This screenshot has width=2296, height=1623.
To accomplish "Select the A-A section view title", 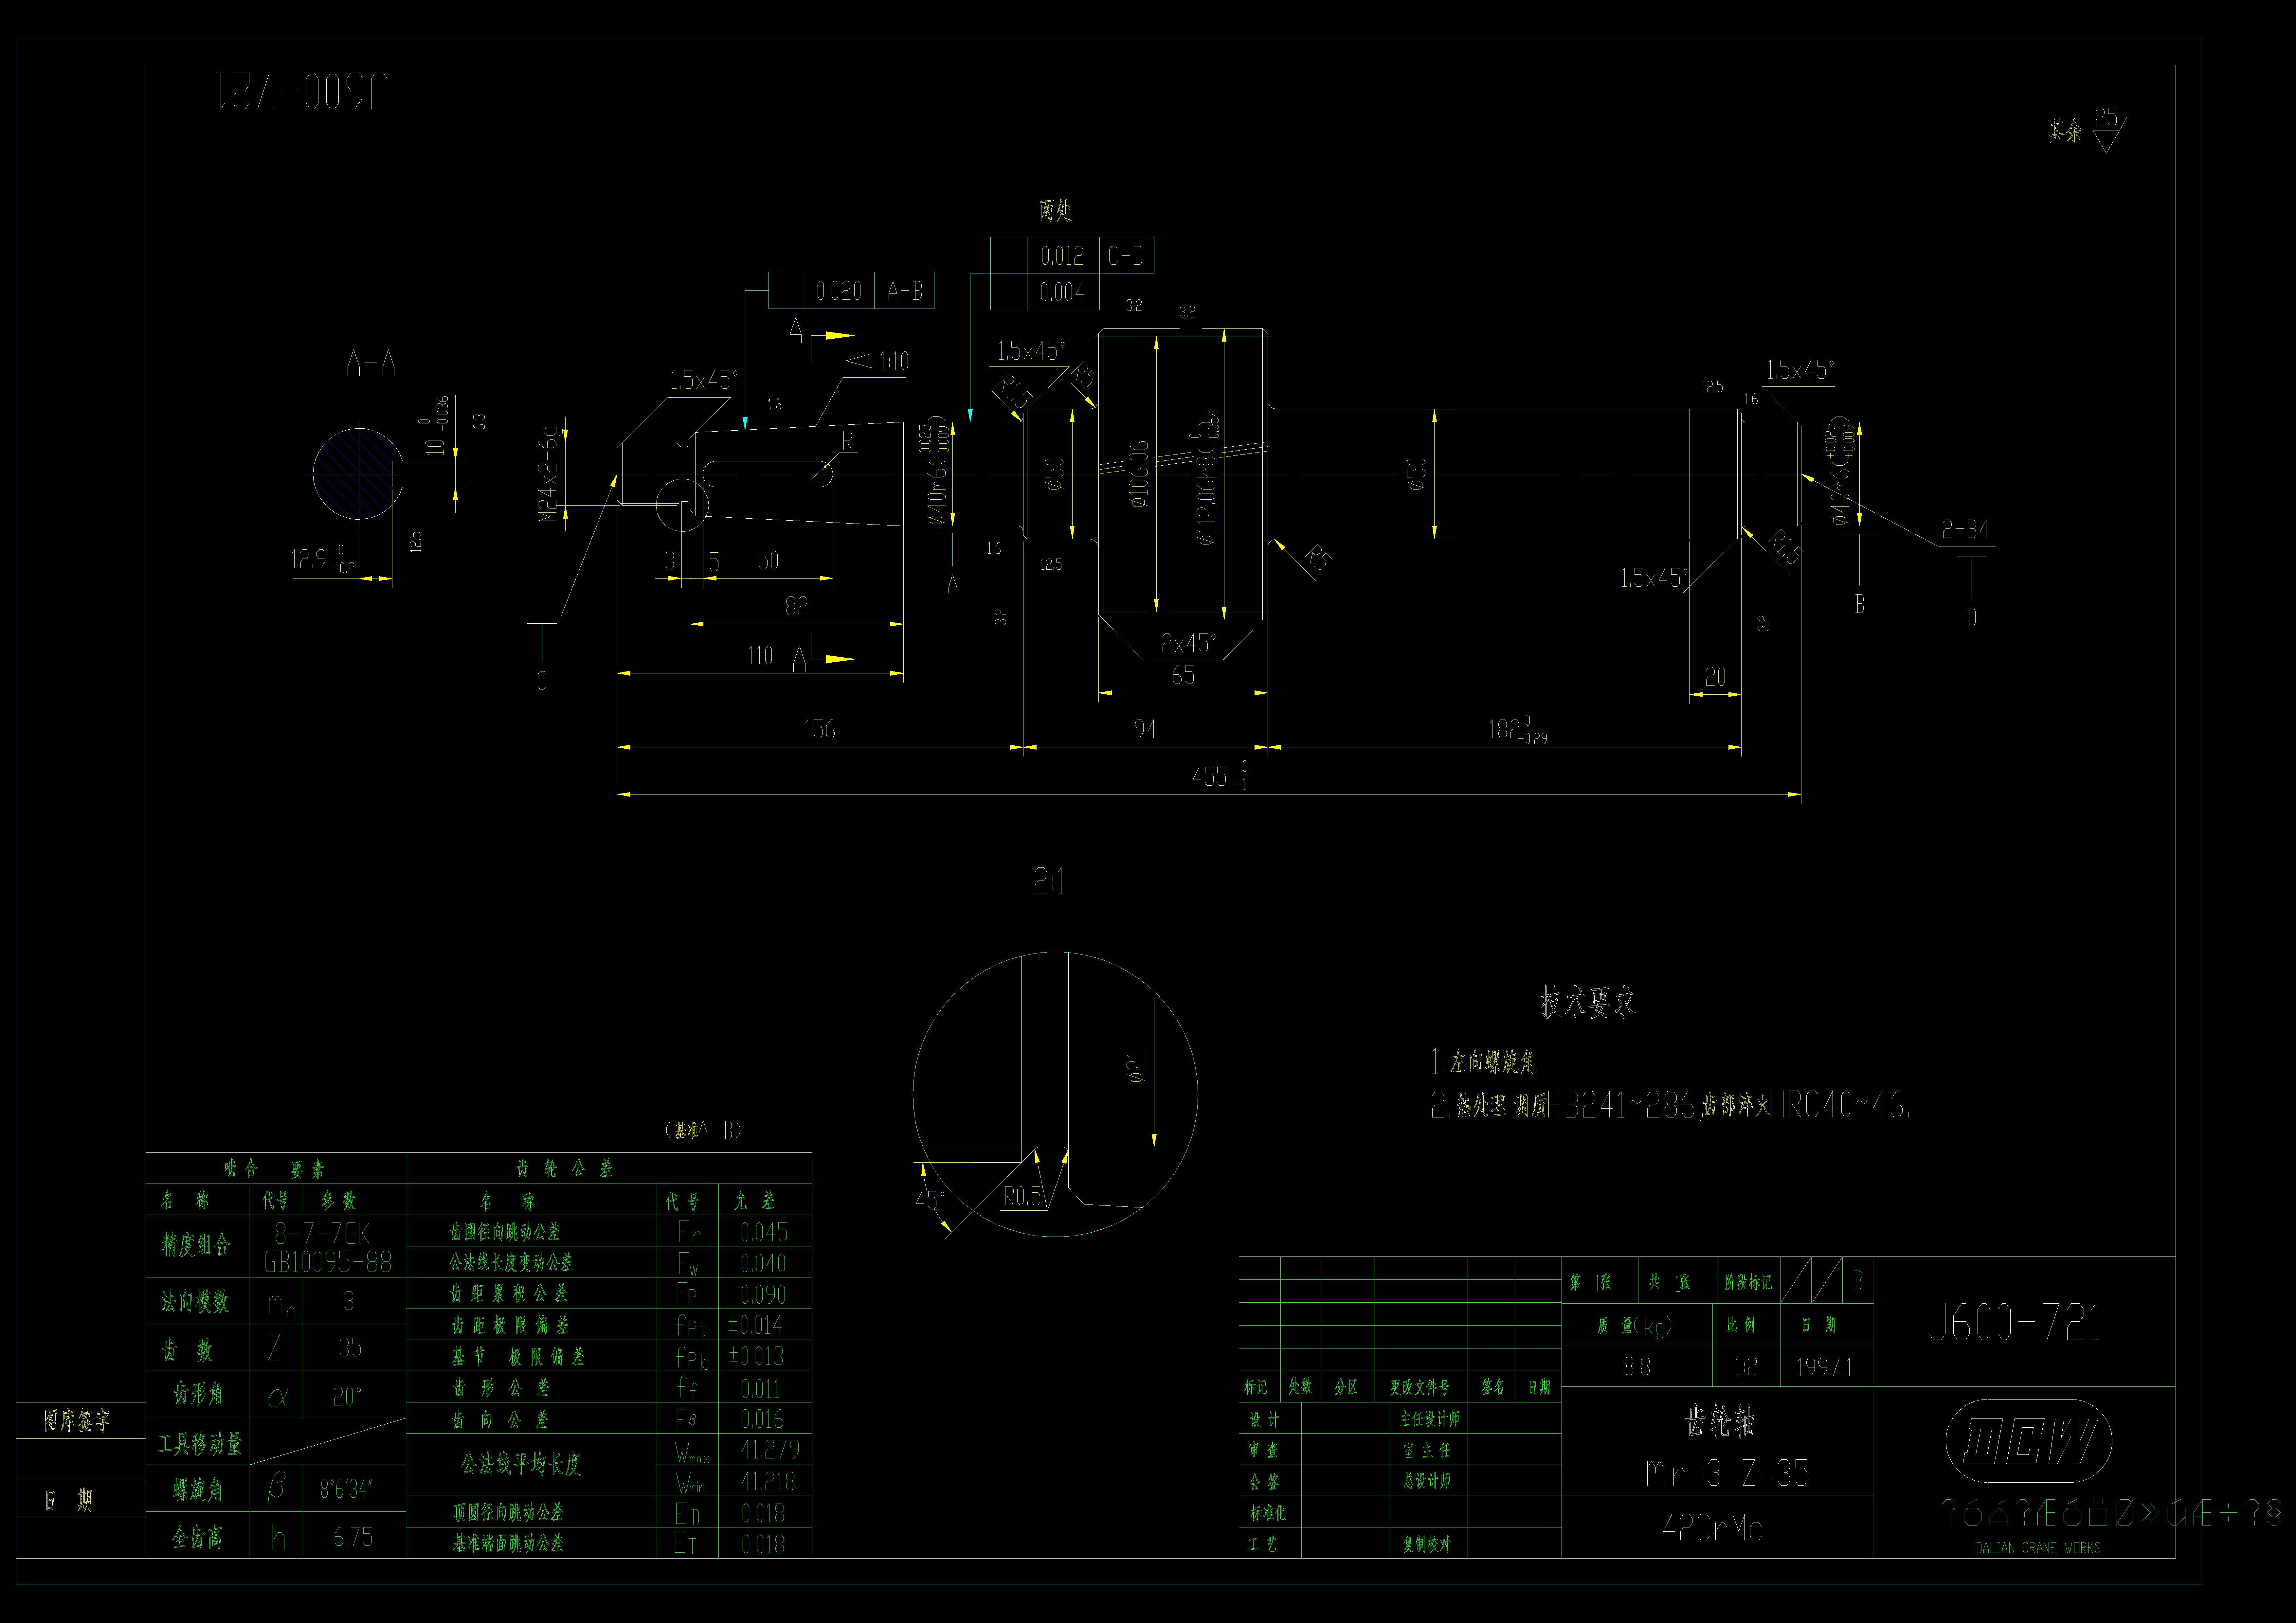I will click(x=371, y=363).
